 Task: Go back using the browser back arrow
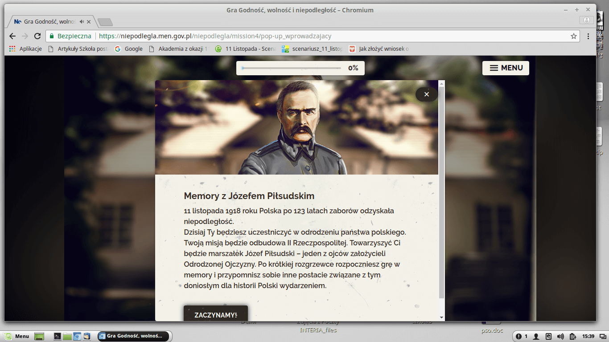12,36
